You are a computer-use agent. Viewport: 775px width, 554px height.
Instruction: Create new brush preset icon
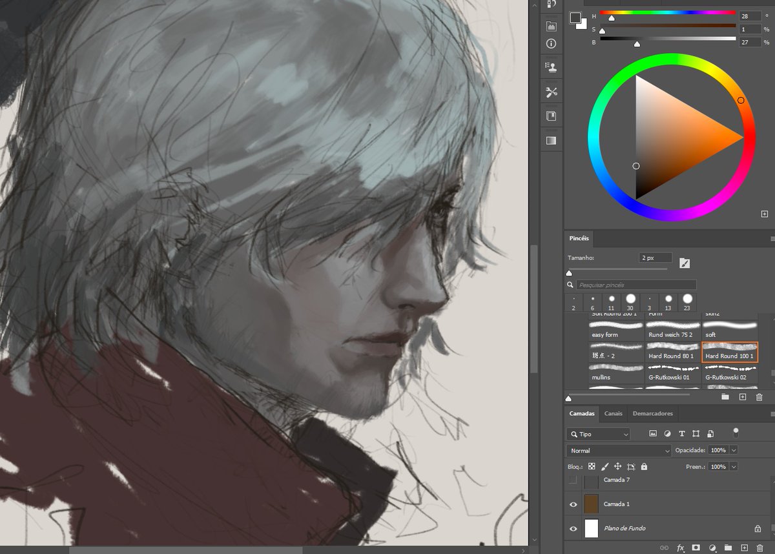(742, 396)
